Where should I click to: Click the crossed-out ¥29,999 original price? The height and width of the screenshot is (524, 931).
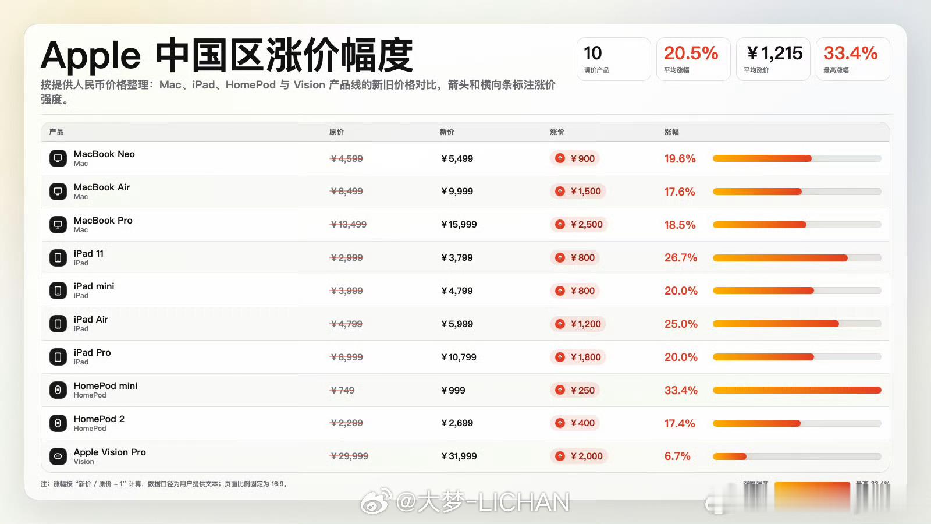(349, 456)
